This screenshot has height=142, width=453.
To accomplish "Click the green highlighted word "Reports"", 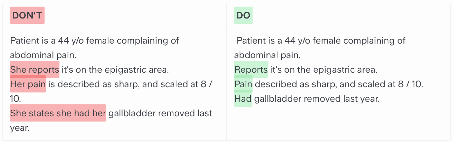I will [251, 70].
